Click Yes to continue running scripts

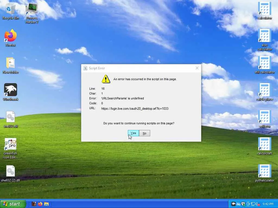(133, 133)
